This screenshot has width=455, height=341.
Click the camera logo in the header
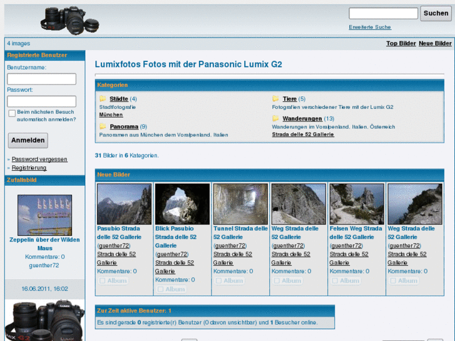(x=69, y=21)
